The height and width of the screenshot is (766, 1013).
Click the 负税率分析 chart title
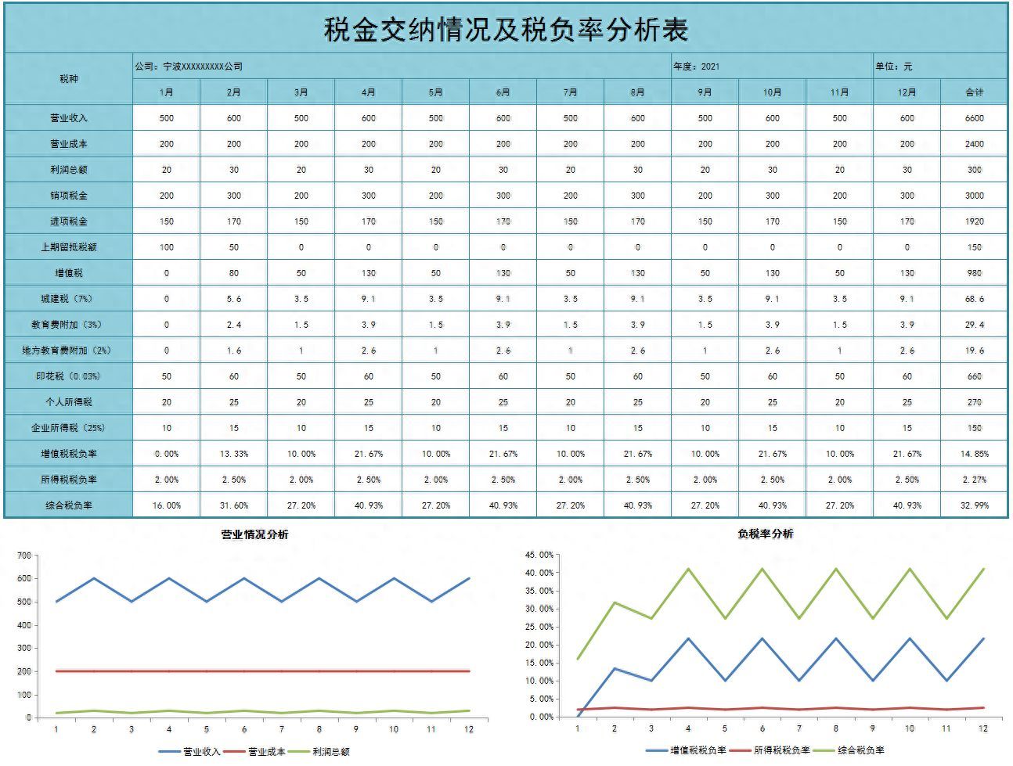tap(765, 534)
